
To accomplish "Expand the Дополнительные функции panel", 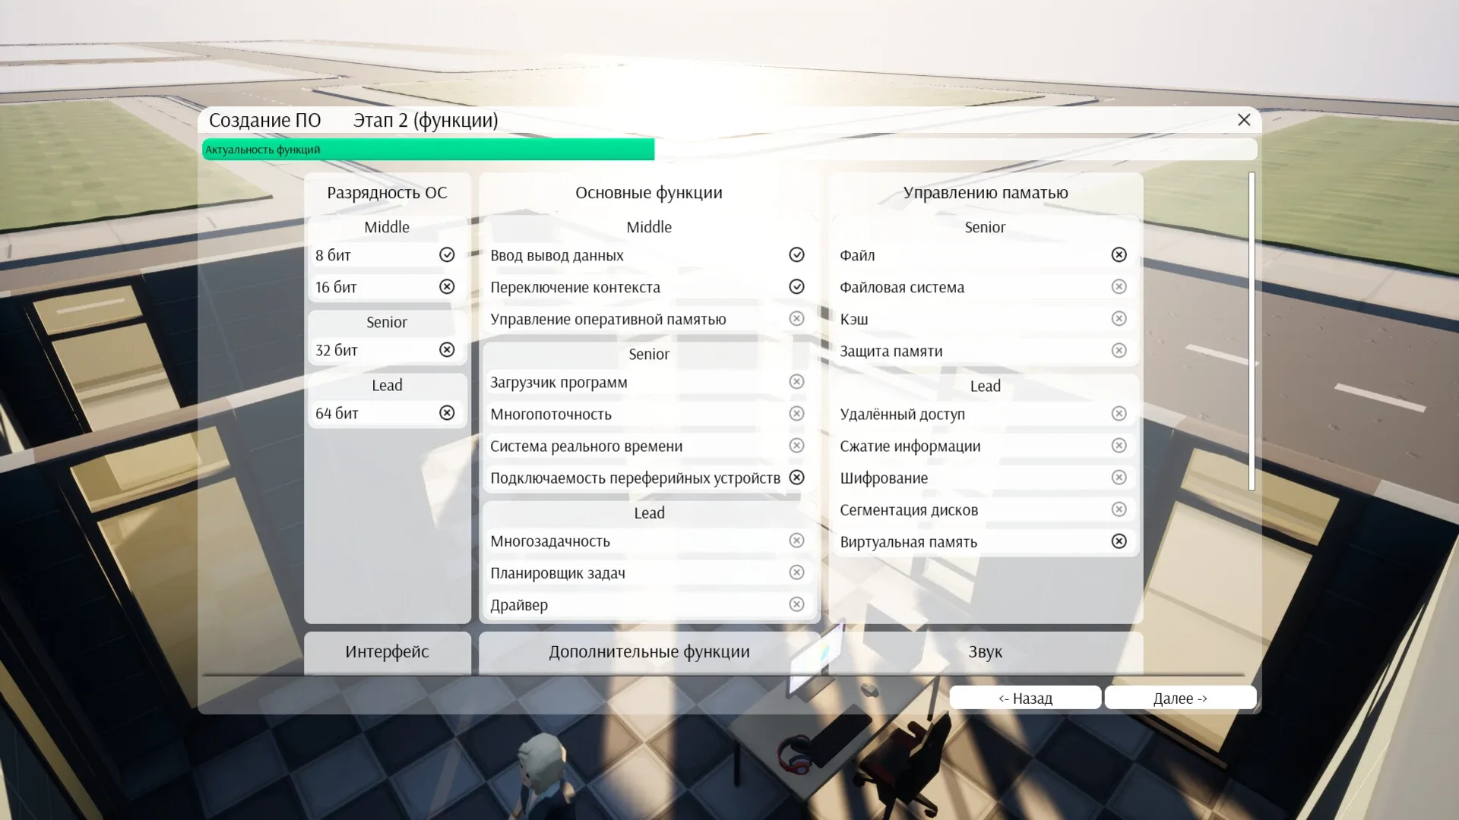I will [649, 651].
